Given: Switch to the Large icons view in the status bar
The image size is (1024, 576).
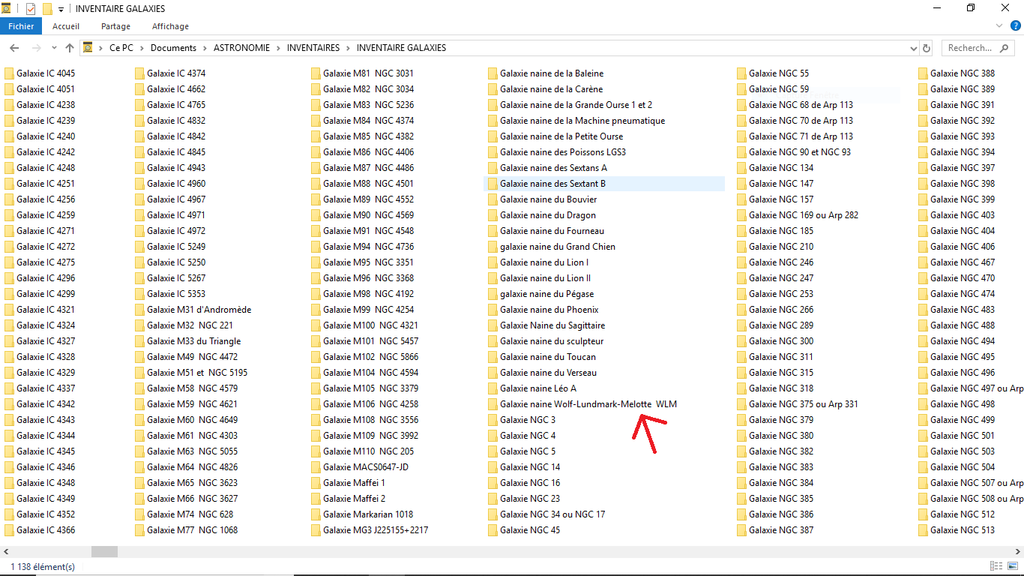Looking at the screenshot, I should tap(1013, 566).
